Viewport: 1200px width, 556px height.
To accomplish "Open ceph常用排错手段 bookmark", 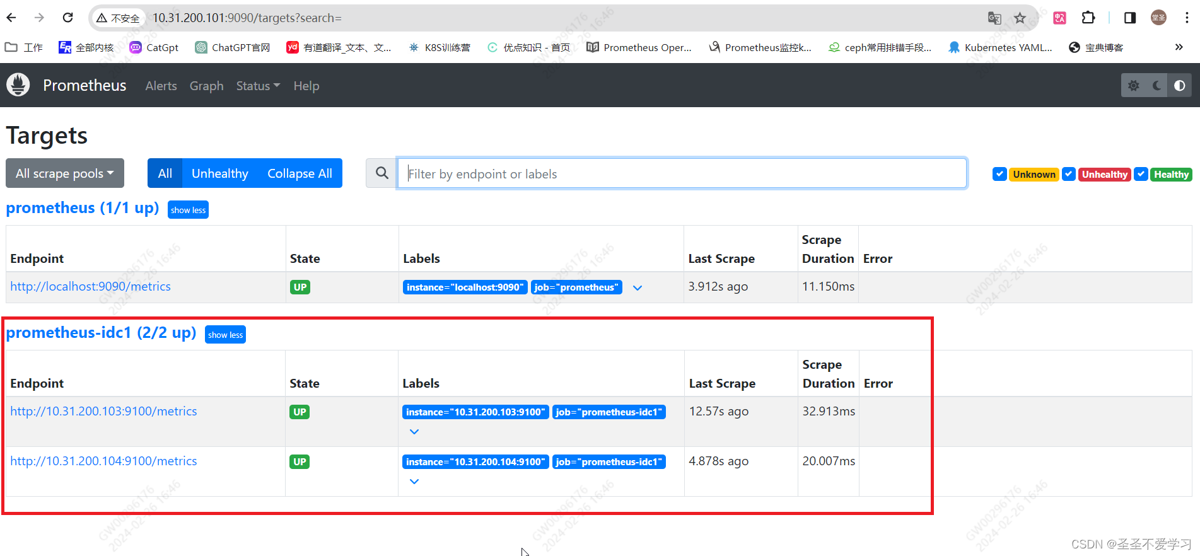I will pos(880,47).
